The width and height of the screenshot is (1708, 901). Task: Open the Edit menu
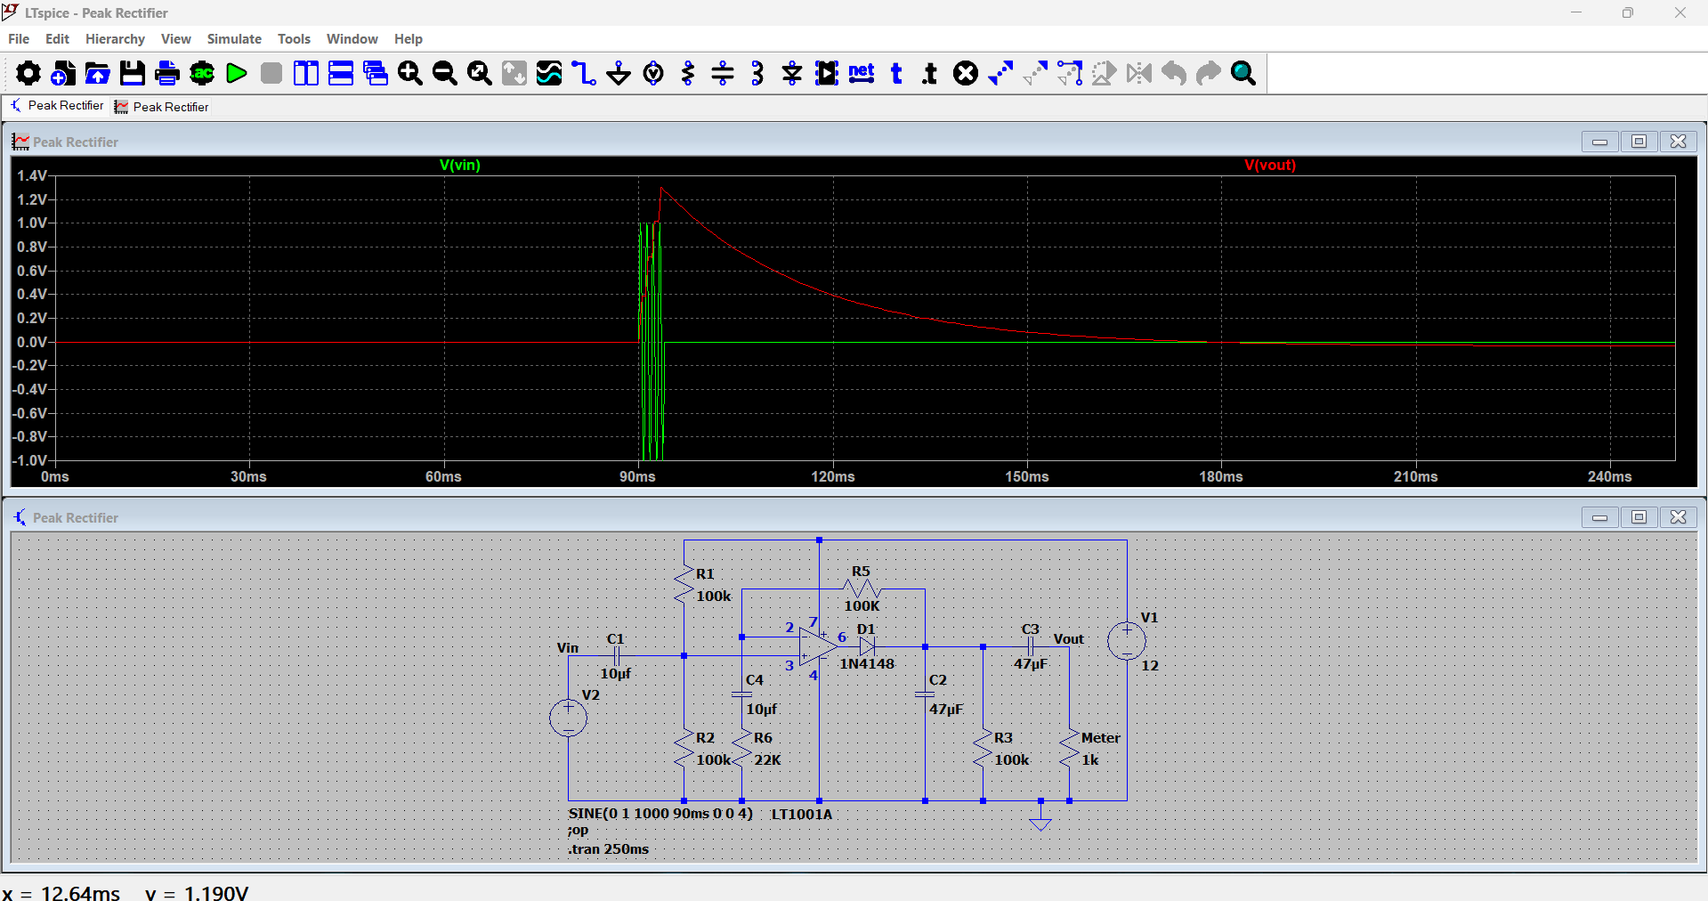tap(57, 39)
